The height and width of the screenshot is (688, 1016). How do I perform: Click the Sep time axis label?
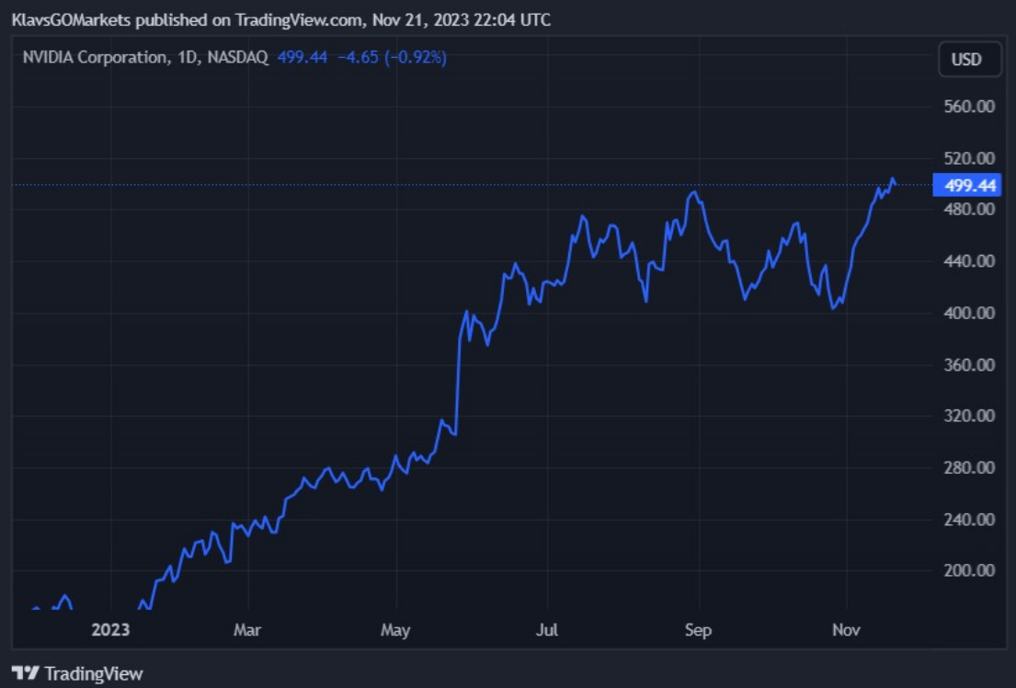tap(698, 630)
